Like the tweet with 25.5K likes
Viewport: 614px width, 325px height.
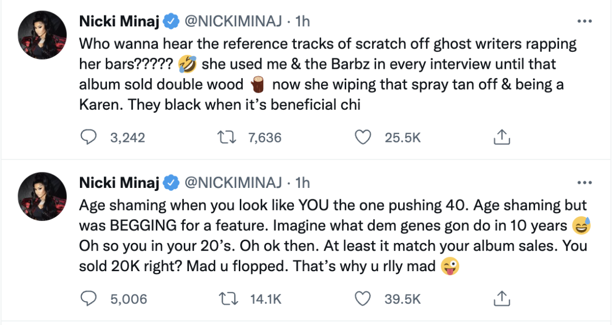(x=363, y=138)
